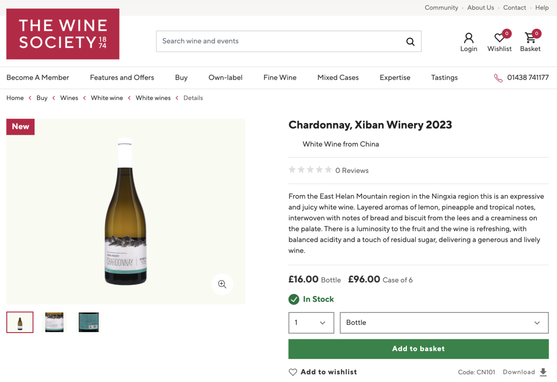Open the Buy navigation menu
The height and width of the screenshot is (382, 557).
(x=181, y=78)
